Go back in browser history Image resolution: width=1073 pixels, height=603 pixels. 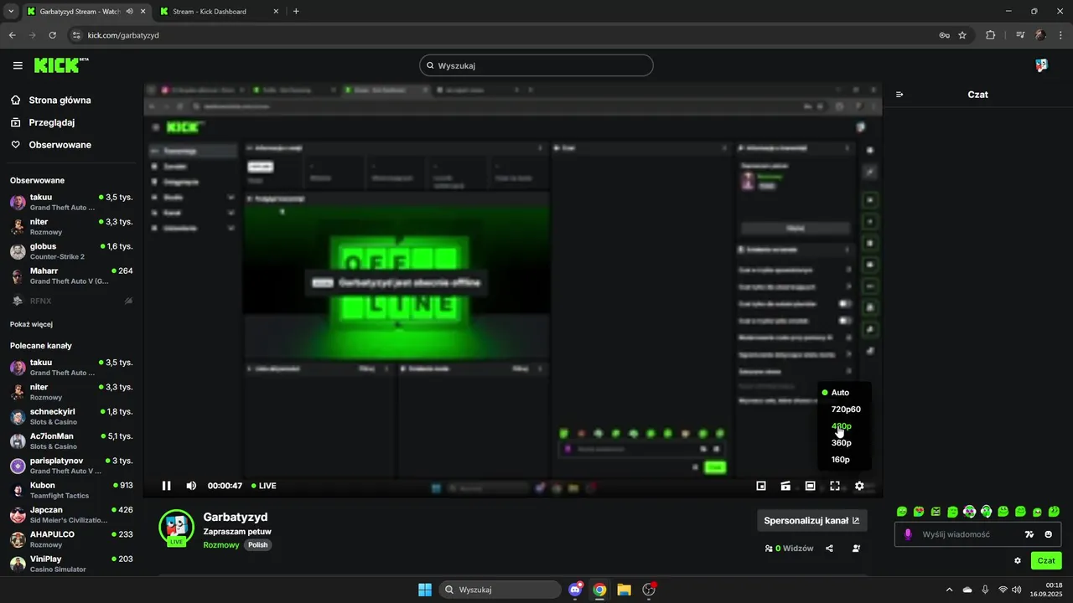point(12,35)
